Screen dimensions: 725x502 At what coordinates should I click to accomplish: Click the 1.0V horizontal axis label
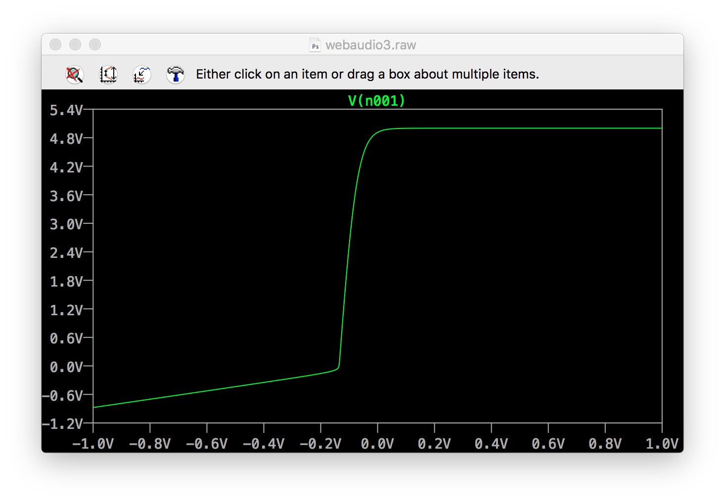click(662, 444)
